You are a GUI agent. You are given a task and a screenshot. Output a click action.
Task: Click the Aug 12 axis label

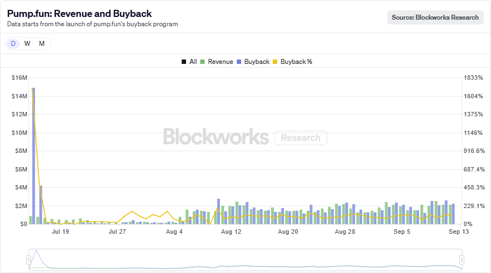tap(231, 232)
